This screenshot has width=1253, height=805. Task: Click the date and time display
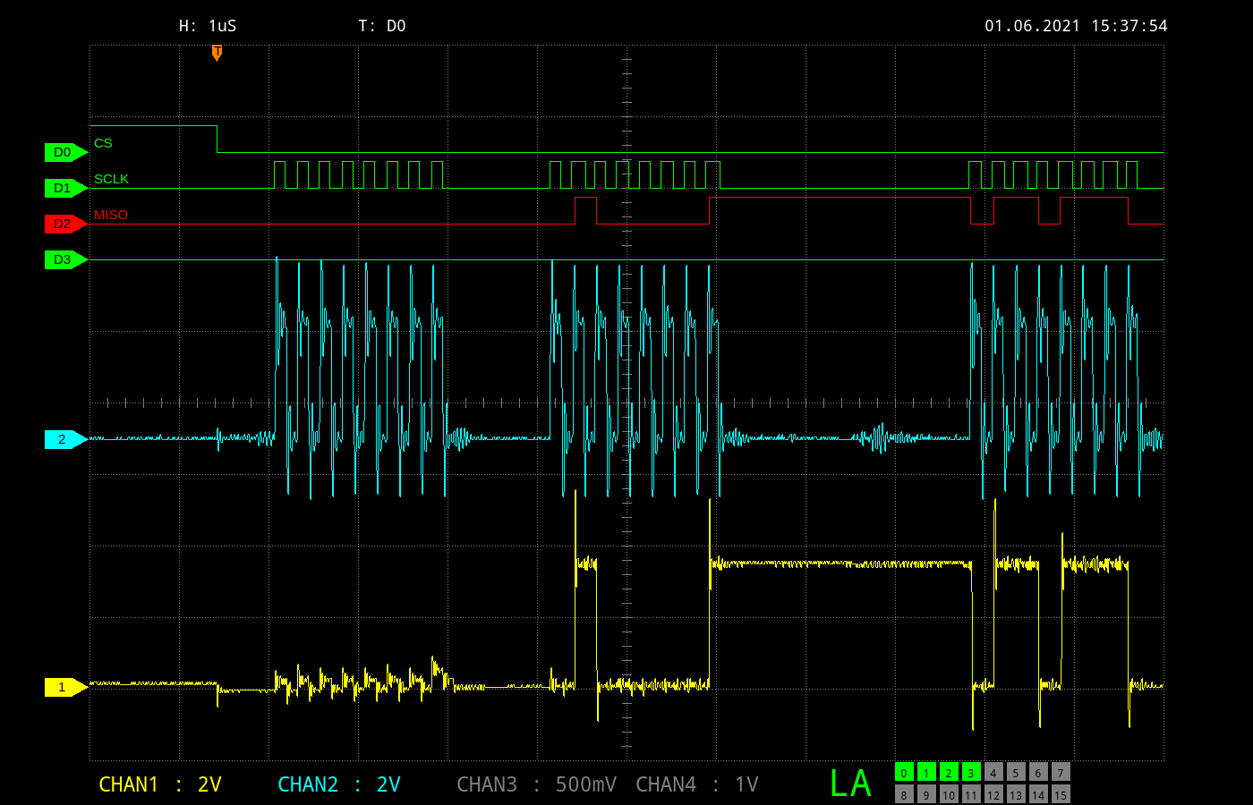pos(1076,26)
